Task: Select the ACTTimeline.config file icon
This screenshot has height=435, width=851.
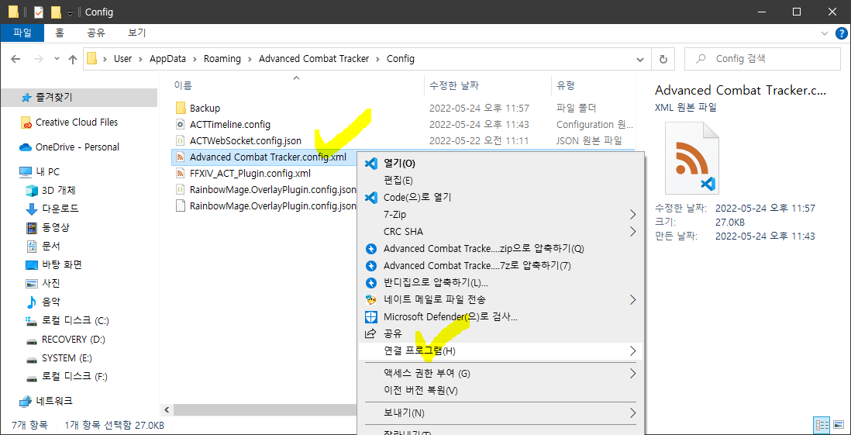Action: (181, 124)
